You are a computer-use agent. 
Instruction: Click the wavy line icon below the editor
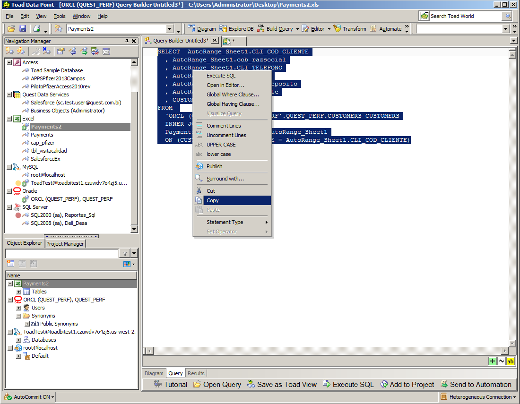point(502,361)
